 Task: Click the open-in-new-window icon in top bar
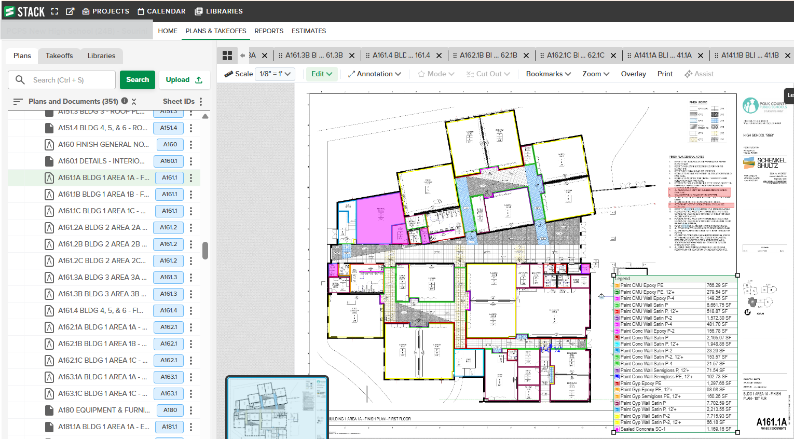[70, 11]
